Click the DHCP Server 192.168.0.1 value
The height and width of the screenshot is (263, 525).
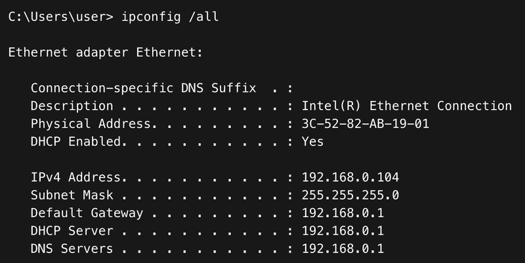point(343,231)
